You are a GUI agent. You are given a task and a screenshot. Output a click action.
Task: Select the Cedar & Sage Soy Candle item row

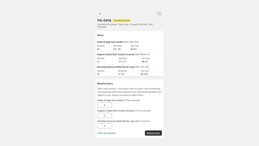tap(129, 45)
